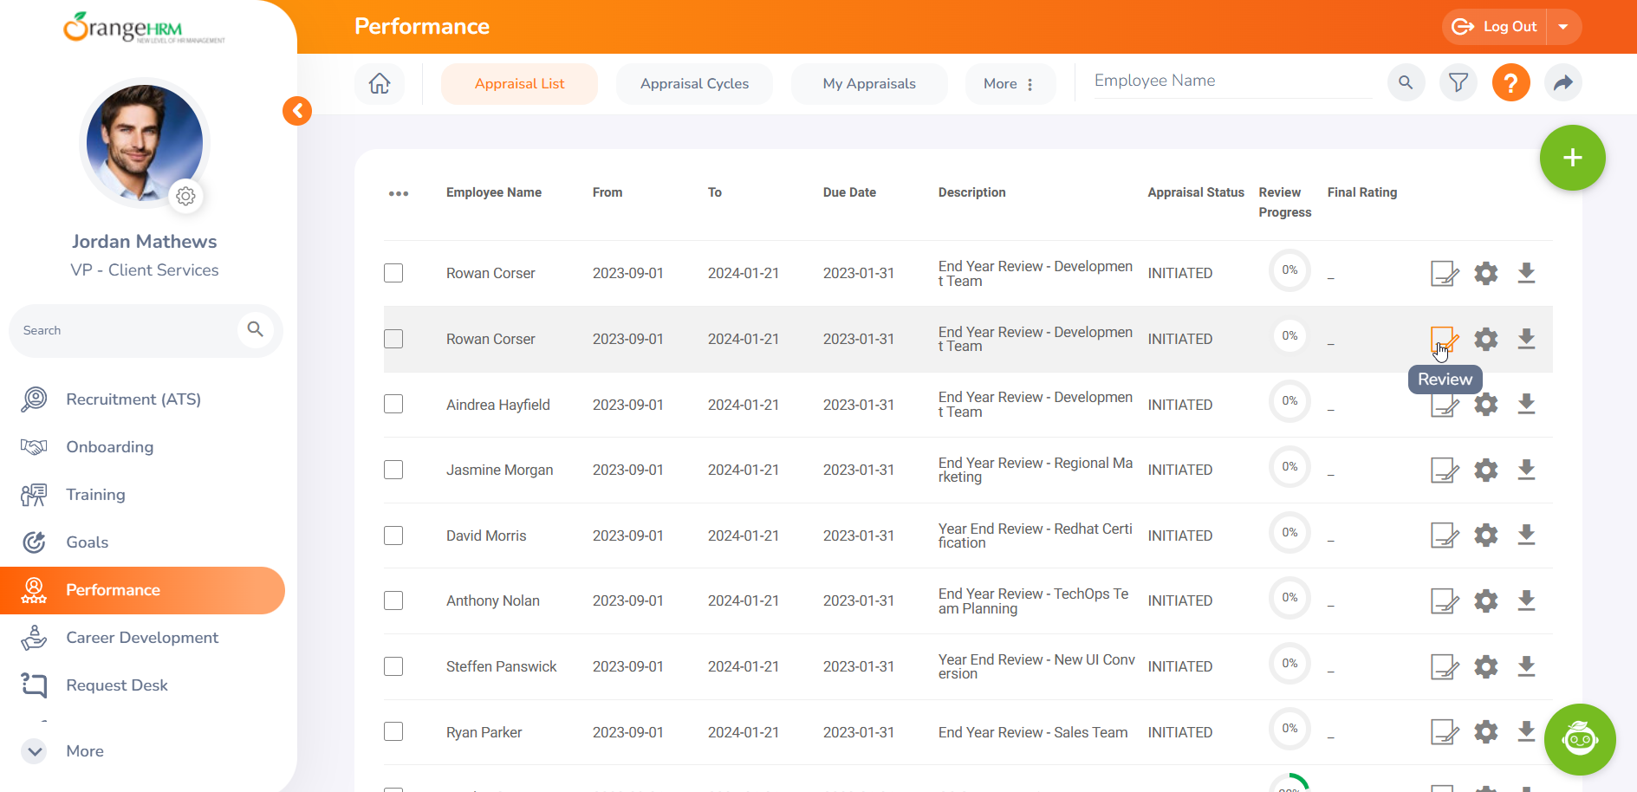Click the share arrow icon
The height and width of the screenshot is (792, 1637).
pos(1562,83)
